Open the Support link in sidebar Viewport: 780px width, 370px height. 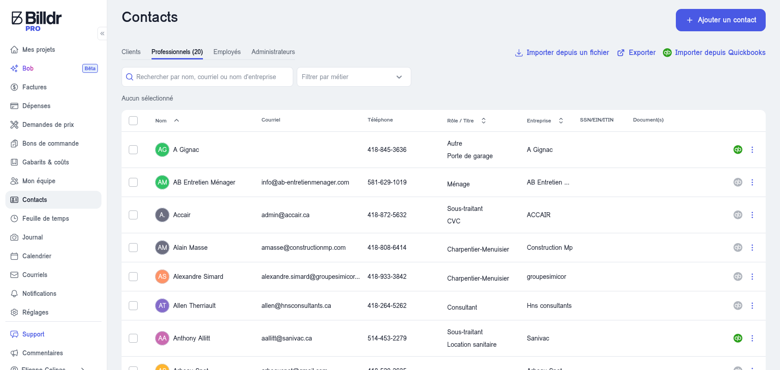[x=53, y=334]
